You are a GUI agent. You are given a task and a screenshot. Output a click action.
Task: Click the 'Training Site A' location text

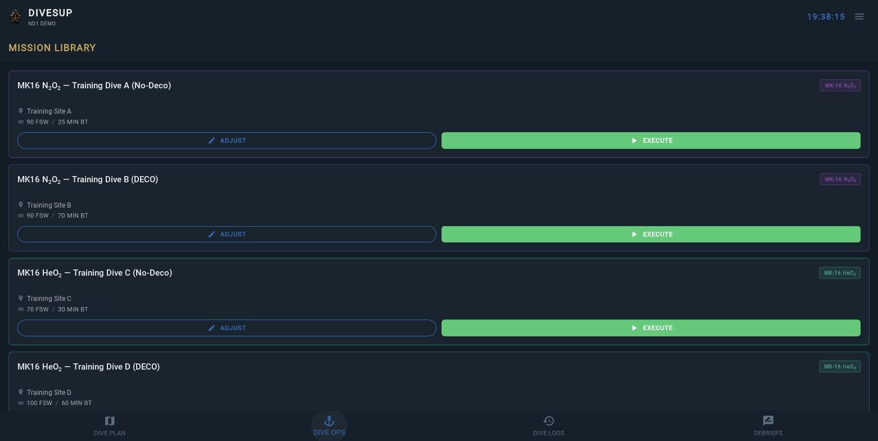[49, 111]
